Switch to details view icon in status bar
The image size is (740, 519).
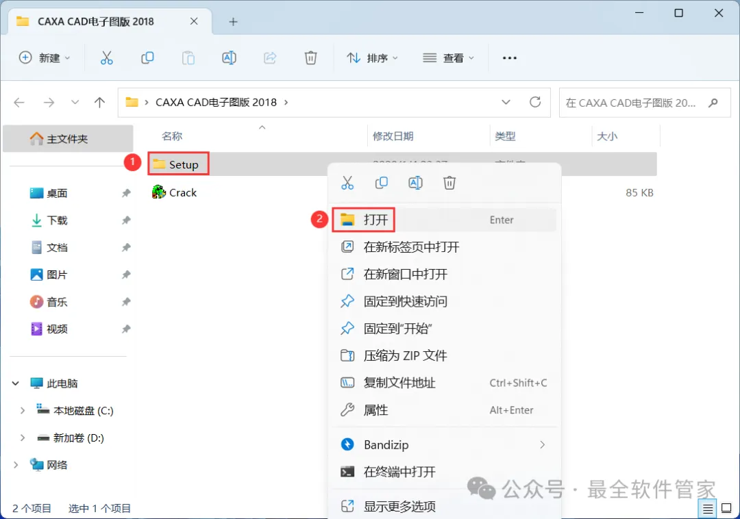(x=707, y=509)
